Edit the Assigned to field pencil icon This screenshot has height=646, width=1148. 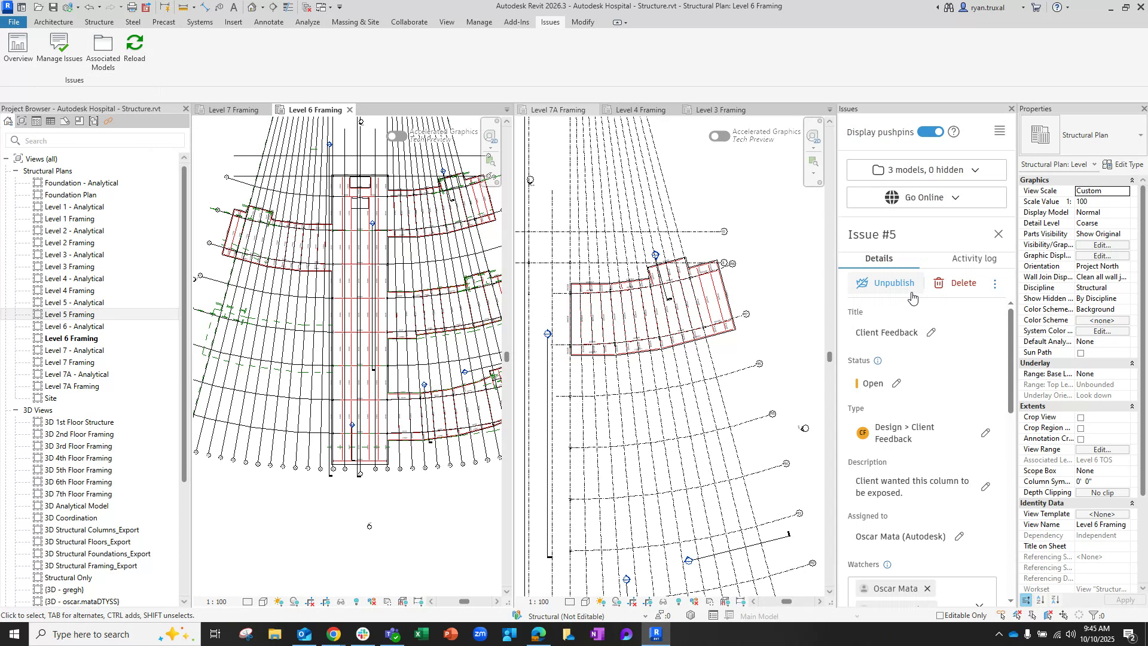coord(959,537)
